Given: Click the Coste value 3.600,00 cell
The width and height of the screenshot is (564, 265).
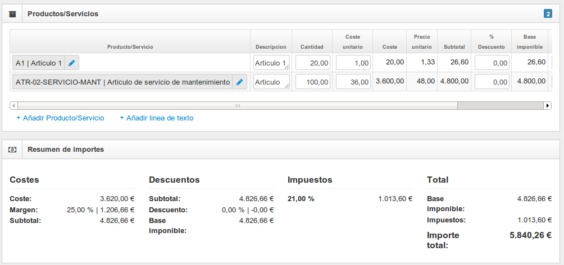Looking at the screenshot, I should (389, 81).
